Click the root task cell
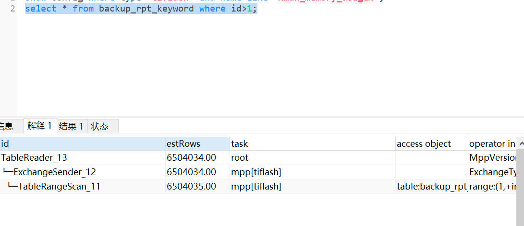 coord(240,157)
